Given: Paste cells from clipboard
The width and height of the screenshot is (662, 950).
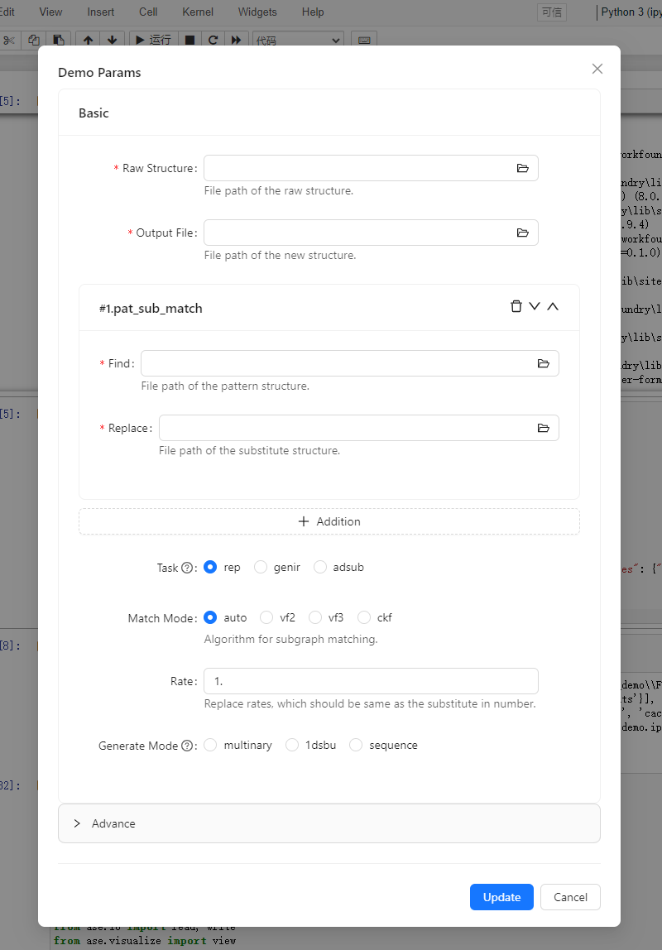Looking at the screenshot, I should pyautogui.click(x=58, y=40).
